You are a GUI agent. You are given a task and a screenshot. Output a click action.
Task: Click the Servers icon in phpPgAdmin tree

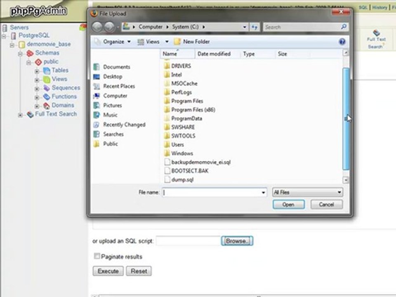point(5,28)
